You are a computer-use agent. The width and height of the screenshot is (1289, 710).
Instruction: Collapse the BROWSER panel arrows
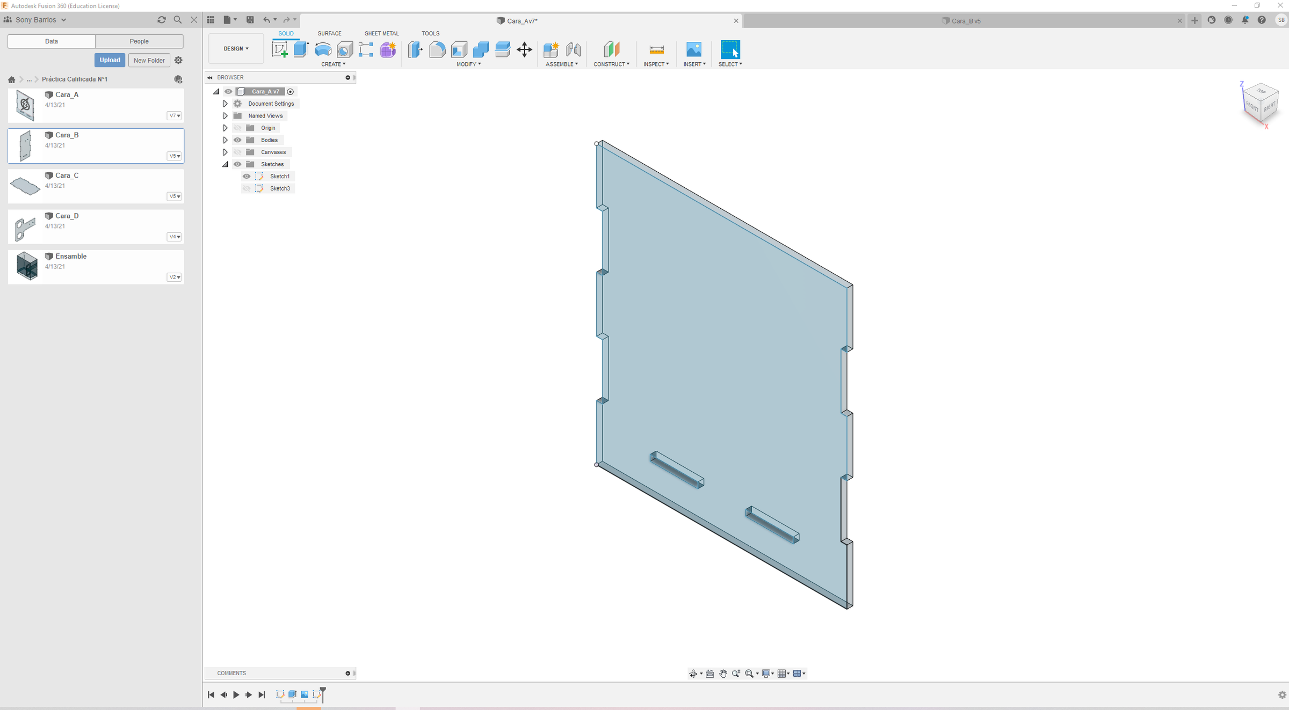coord(210,78)
